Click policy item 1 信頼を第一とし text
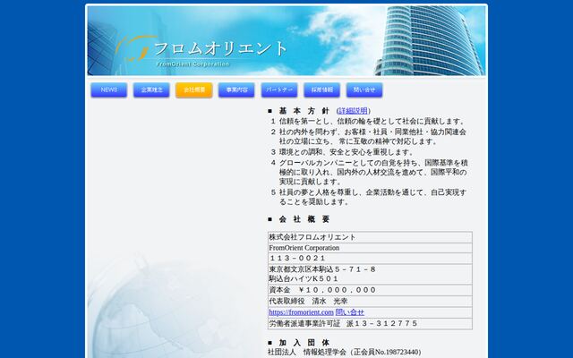The image size is (573, 358). [x=372, y=122]
